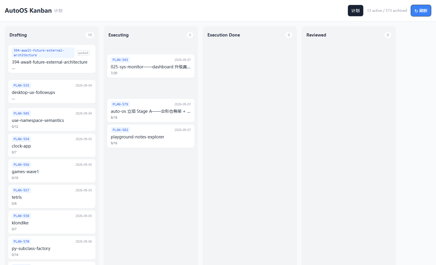This screenshot has width=436, height=265.
Task: Click the Execution Done count badge
Action: [289, 35]
